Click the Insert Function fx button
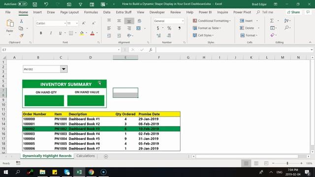The height and width of the screenshot is (177, 315). pyautogui.click(x=151, y=50)
